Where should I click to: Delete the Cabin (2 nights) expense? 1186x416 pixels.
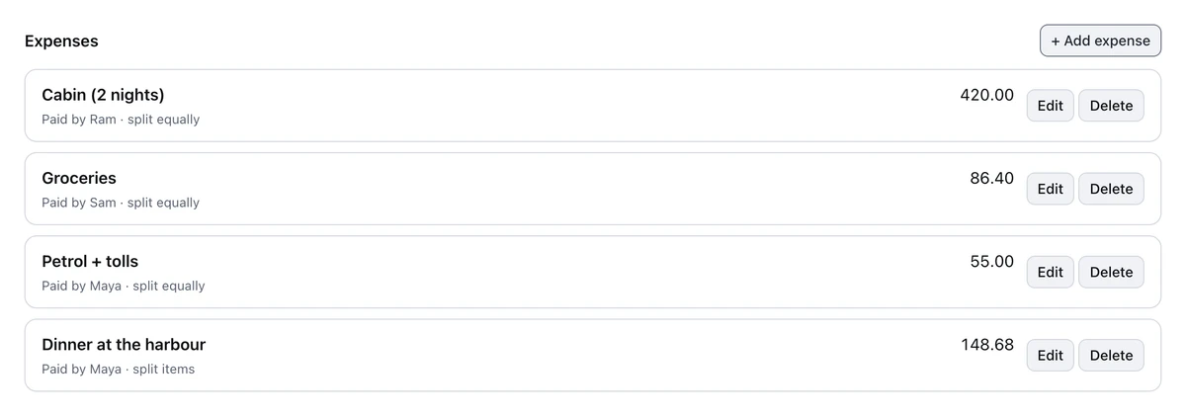tap(1111, 106)
